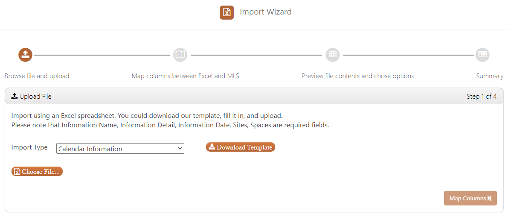Select the Browse file and upload step label
Image resolution: width=508 pixels, height=214 pixels.
click(x=37, y=76)
